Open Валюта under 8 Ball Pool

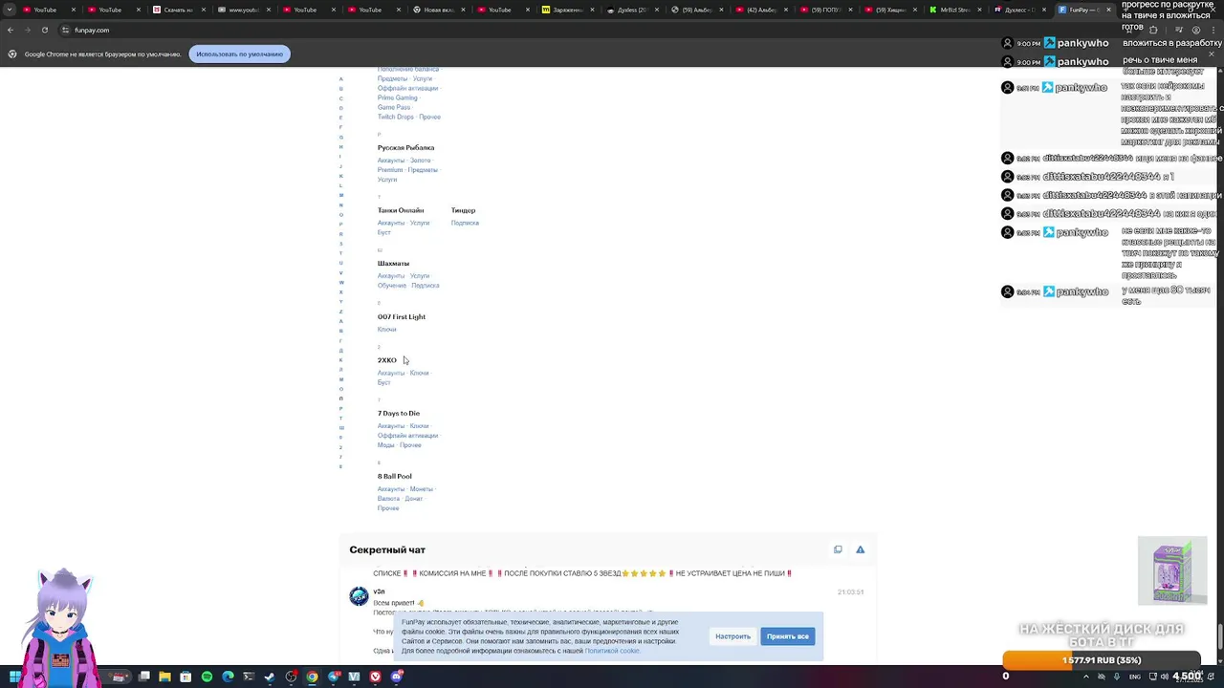point(388,499)
